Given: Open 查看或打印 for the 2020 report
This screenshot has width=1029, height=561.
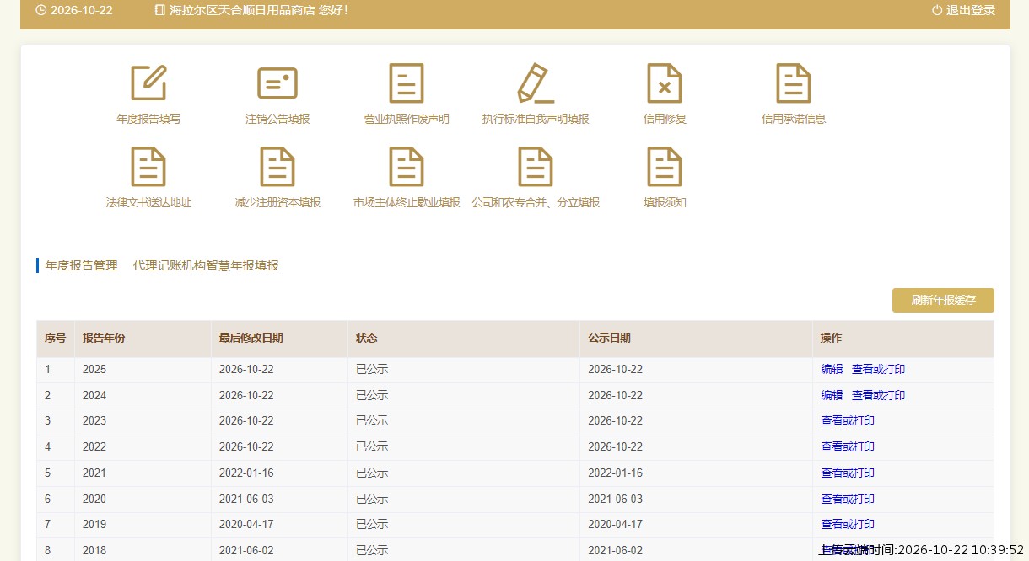Looking at the screenshot, I should point(848,499).
